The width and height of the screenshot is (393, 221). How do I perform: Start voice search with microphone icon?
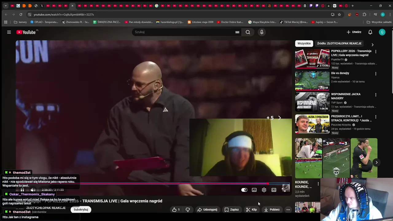pyautogui.click(x=262, y=32)
